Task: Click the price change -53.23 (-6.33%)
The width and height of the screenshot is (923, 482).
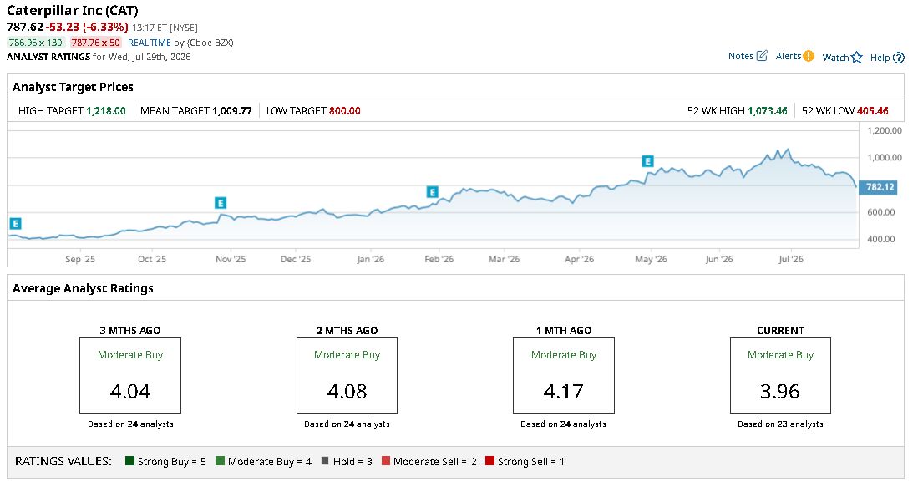Action: (87, 27)
